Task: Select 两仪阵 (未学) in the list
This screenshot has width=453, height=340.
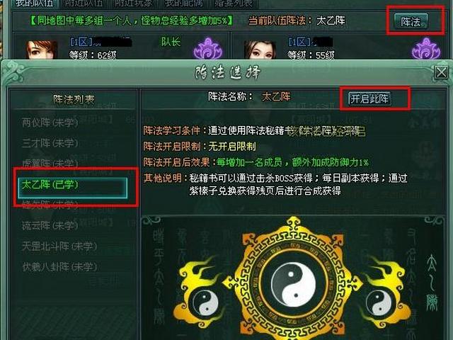Action: click(x=50, y=123)
